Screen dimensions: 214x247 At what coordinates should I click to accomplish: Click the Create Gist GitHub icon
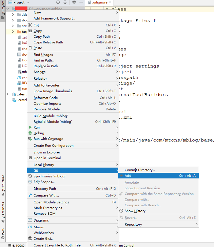tap(30, 238)
